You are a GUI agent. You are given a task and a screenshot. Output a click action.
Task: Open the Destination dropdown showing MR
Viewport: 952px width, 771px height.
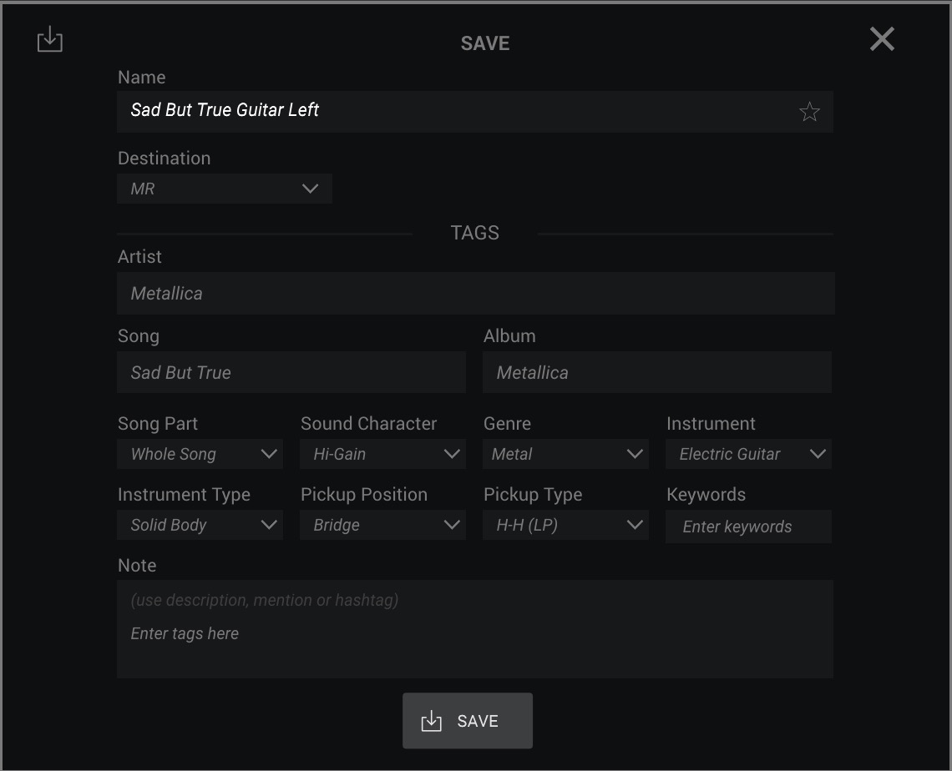225,189
